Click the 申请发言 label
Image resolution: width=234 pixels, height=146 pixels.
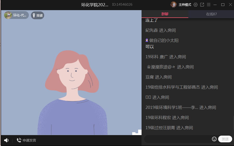29,140
